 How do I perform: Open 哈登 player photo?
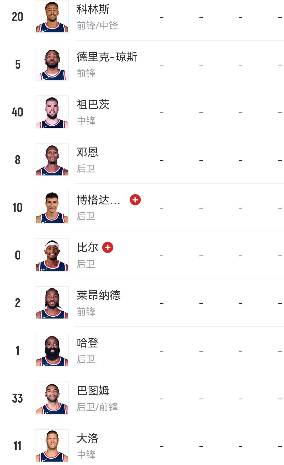pos(52,350)
